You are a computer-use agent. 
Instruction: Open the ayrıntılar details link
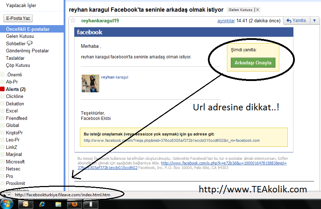pos(226,21)
